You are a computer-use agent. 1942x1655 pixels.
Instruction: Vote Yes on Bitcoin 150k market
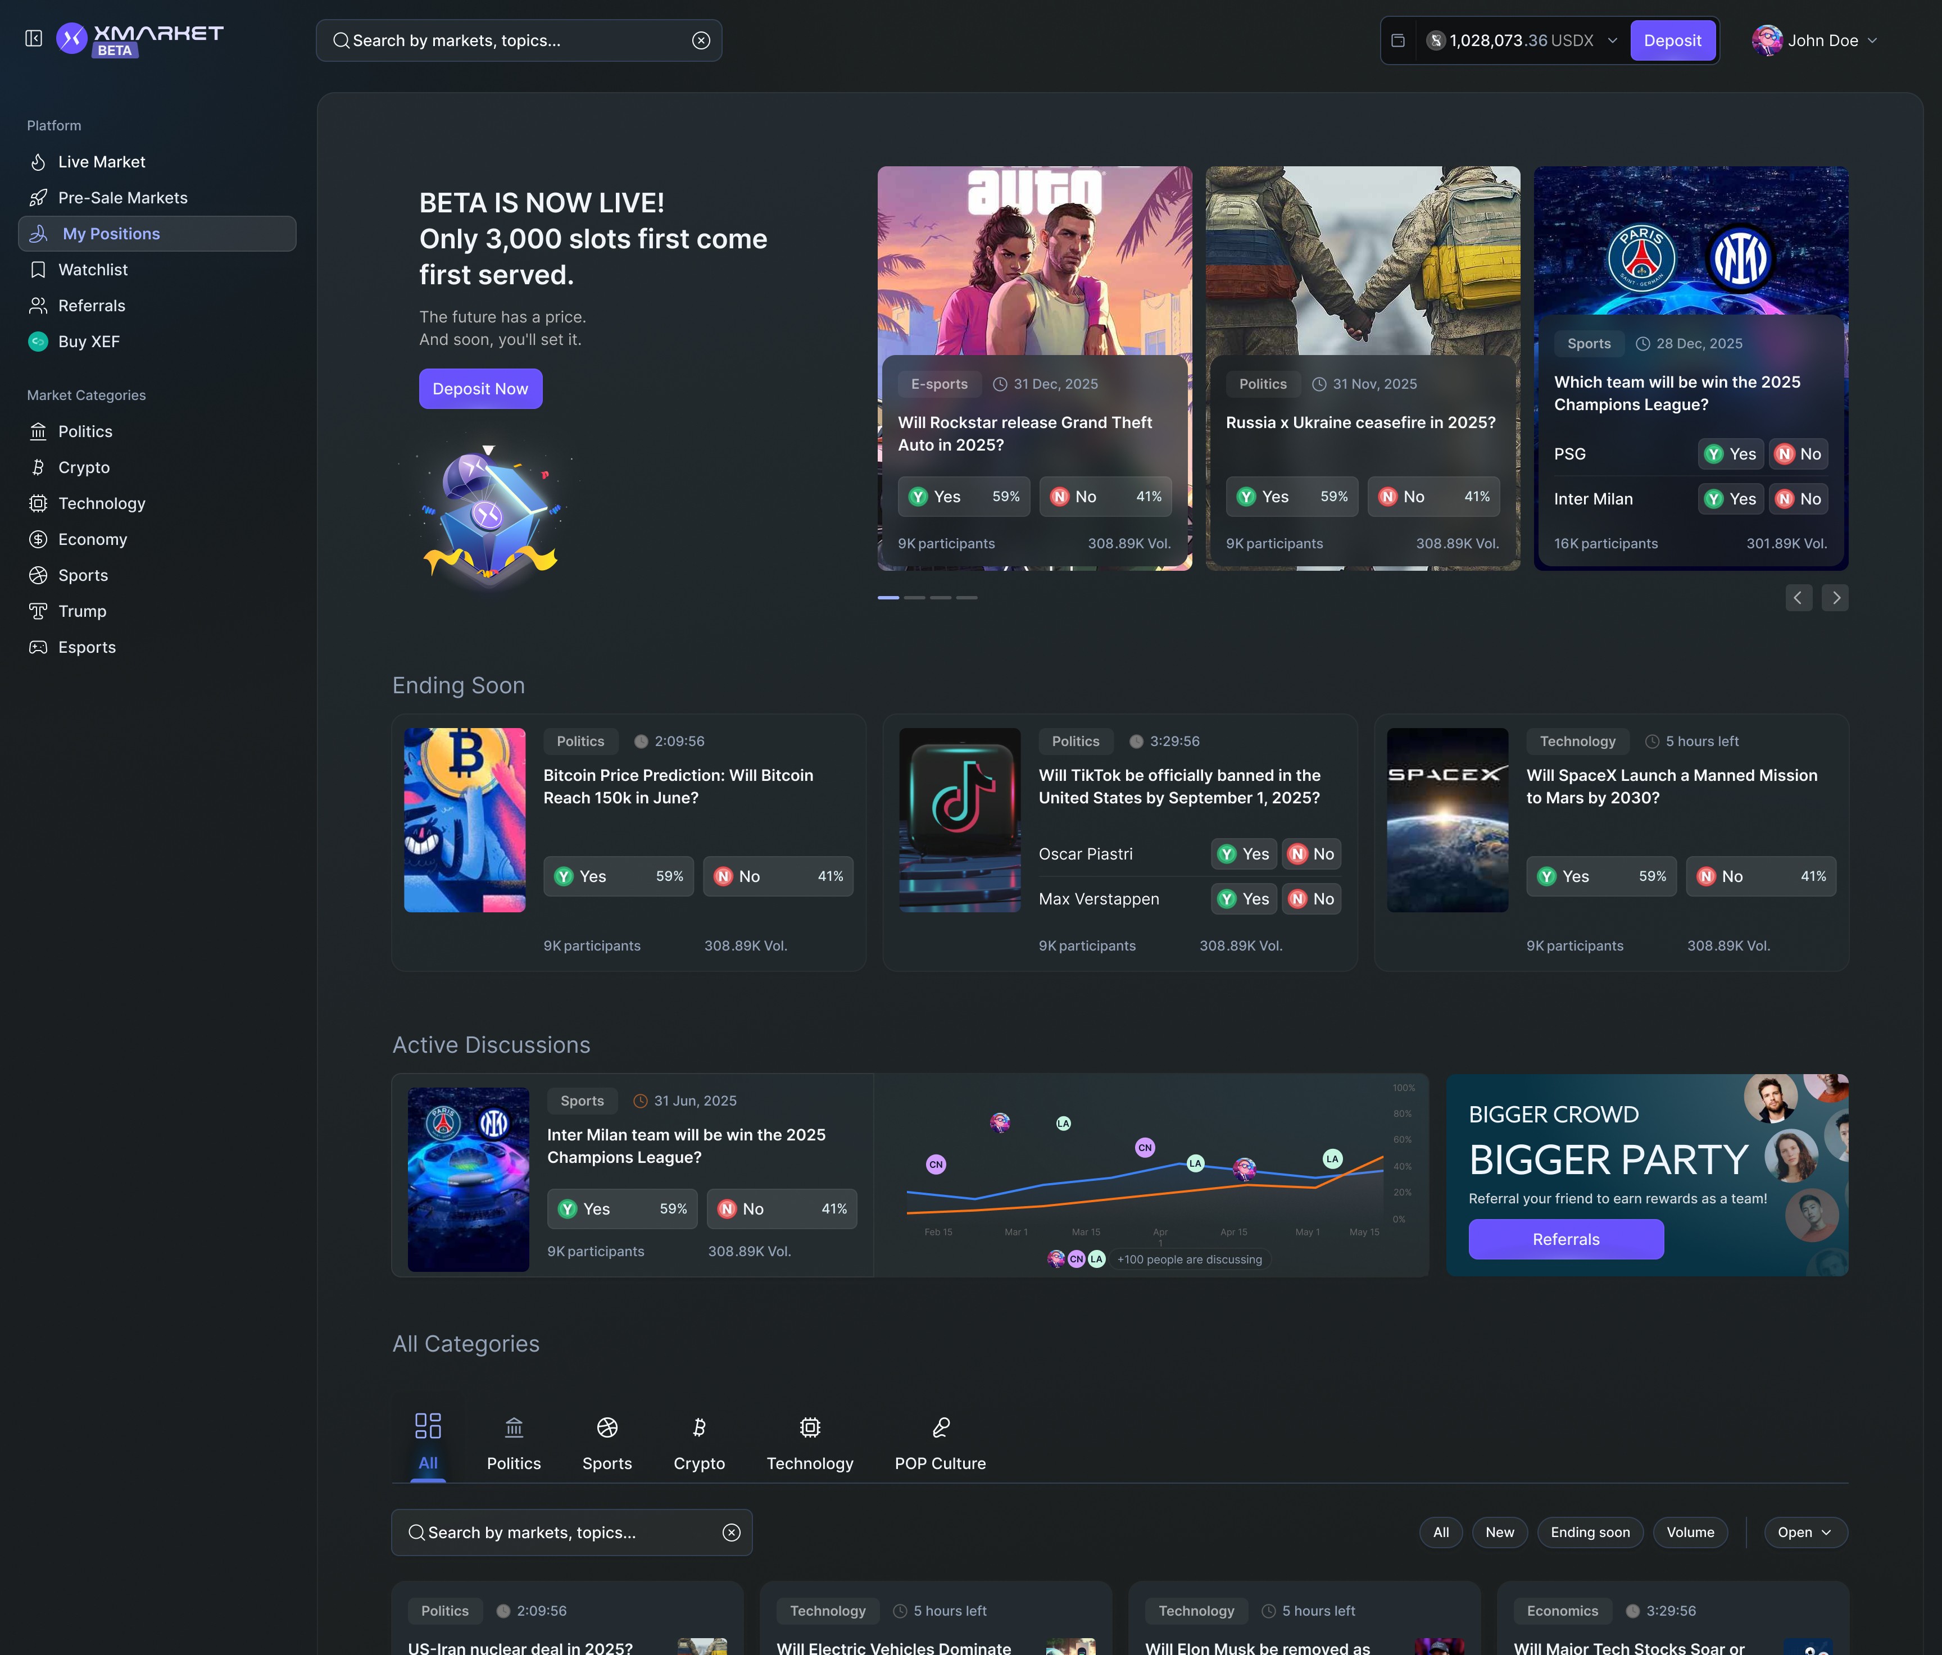[x=619, y=876]
